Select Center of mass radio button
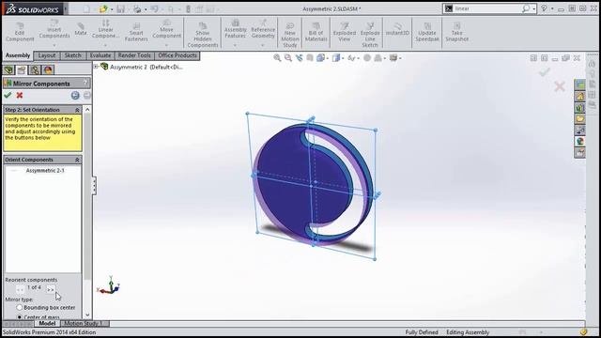This screenshot has width=601, height=338. (x=20, y=317)
